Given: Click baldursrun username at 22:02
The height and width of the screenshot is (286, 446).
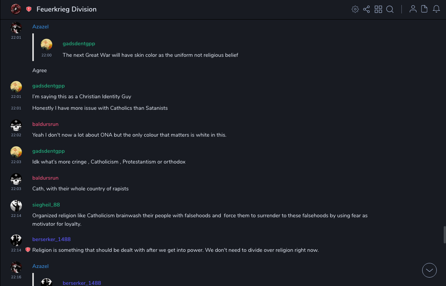Looking at the screenshot, I should [45, 124].
